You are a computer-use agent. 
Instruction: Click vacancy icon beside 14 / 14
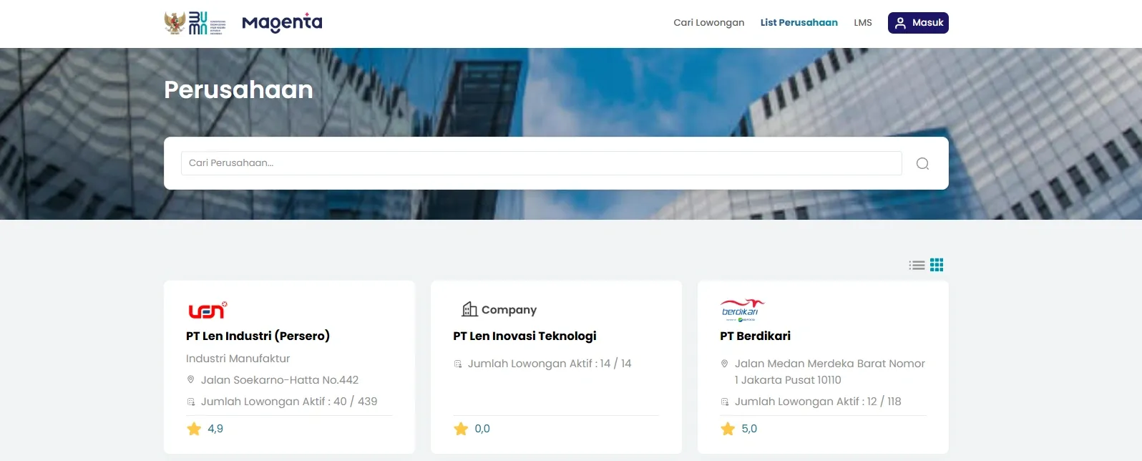click(457, 364)
